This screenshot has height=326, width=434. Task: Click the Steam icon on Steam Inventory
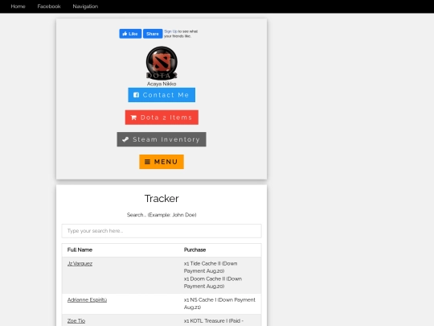(x=125, y=139)
